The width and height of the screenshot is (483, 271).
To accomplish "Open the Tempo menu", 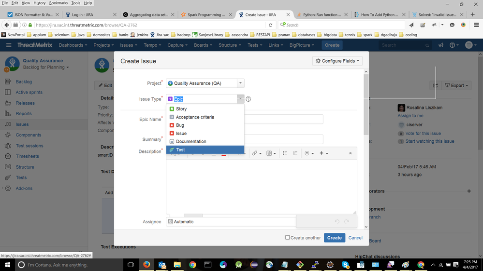I will (152, 45).
